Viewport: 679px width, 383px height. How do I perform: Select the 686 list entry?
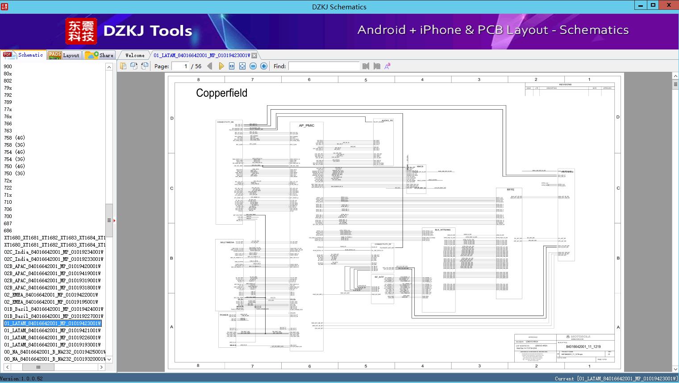click(x=8, y=231)
